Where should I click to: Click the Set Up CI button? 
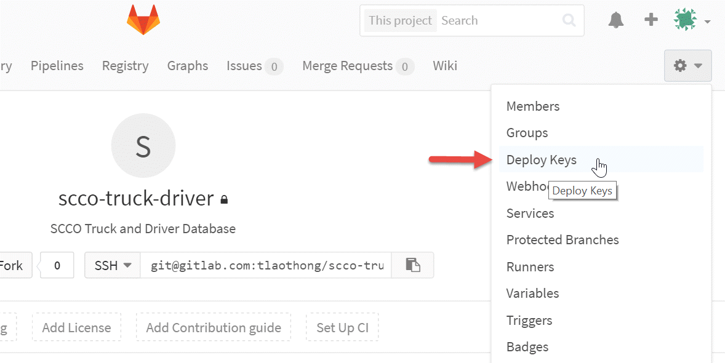[342, 328]
